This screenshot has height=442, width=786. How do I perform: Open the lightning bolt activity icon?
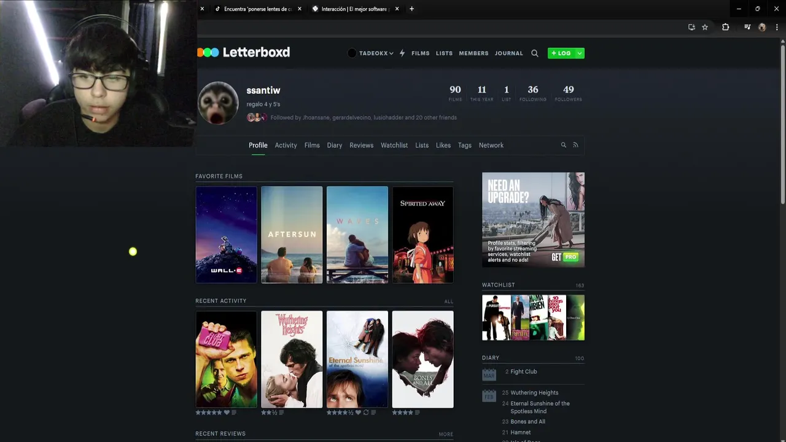[402, 53]
